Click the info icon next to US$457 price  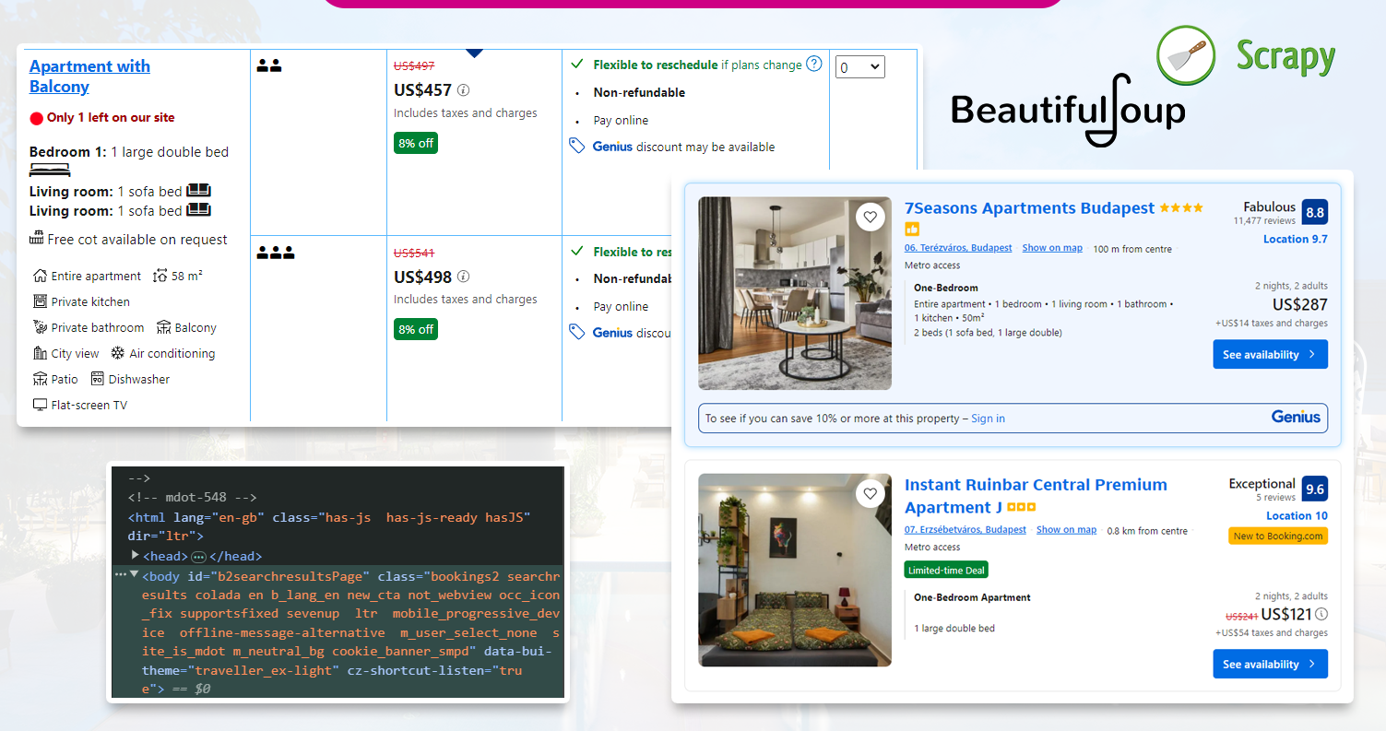tap(466, 89)
